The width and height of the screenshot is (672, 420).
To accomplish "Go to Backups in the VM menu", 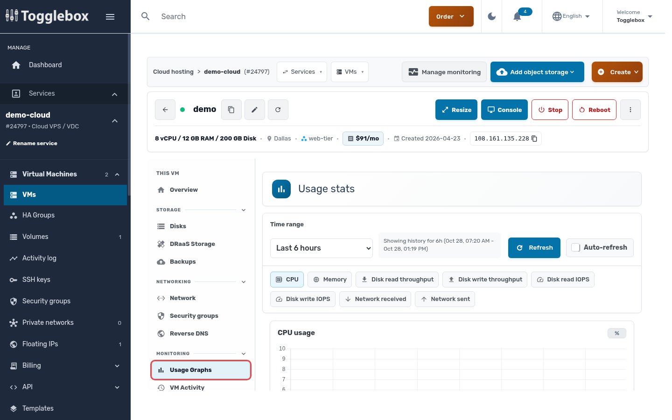I will tap(201, 262).
